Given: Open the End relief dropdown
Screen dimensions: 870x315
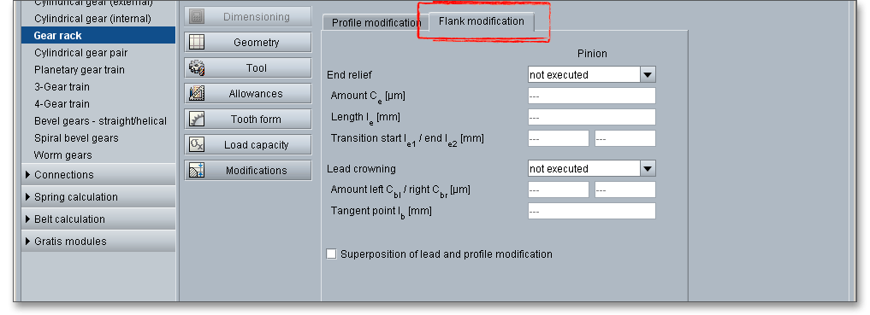Looking at the screenshot, I should (648, 75).
